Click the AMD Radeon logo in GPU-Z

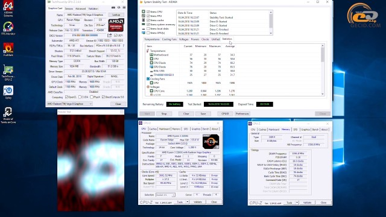click(x=116, y=25)
